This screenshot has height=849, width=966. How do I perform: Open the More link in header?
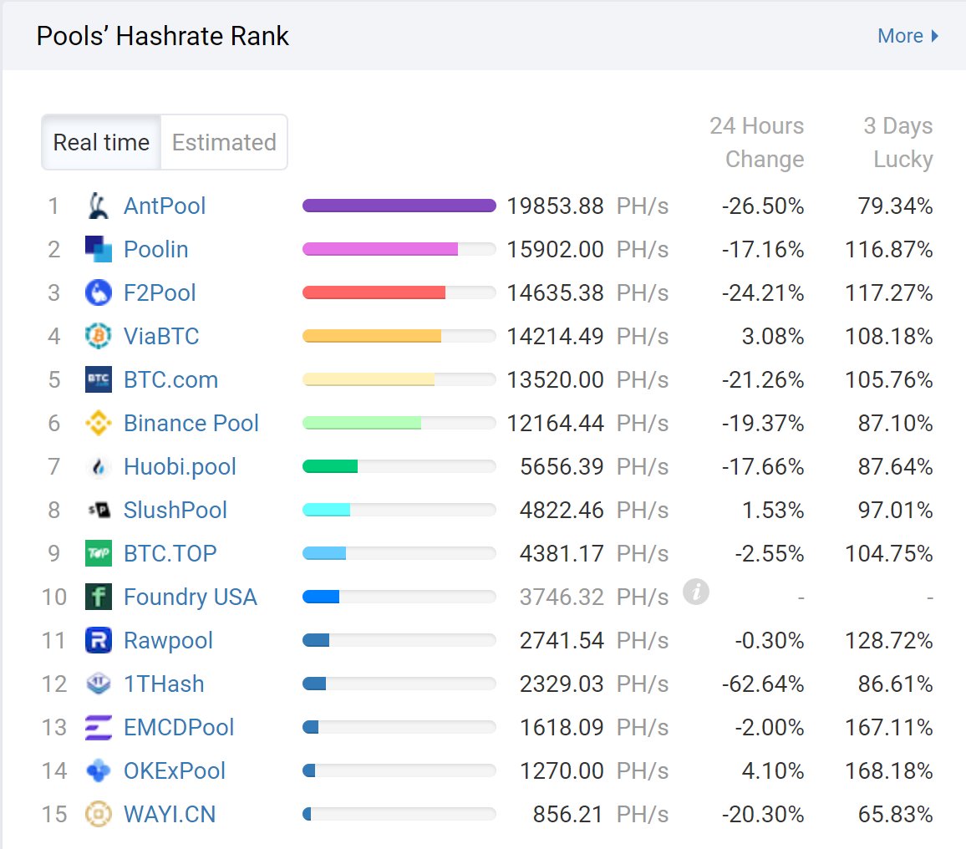(908, 36)
